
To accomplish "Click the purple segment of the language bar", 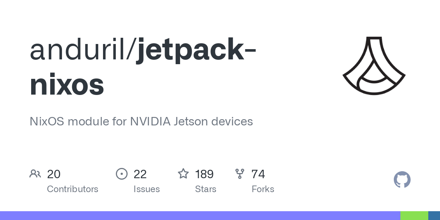I will coord(200,216).
